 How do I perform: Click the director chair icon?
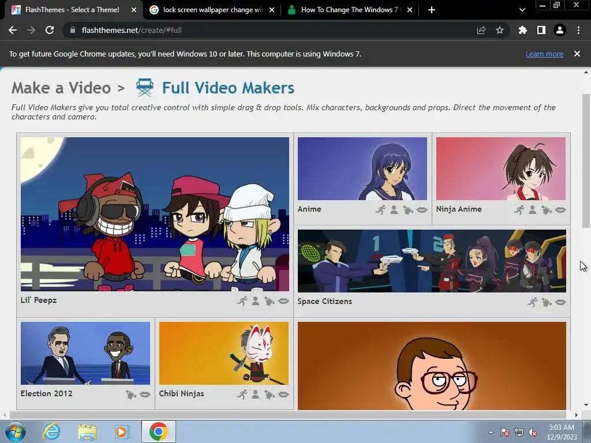tap(145, 88)
